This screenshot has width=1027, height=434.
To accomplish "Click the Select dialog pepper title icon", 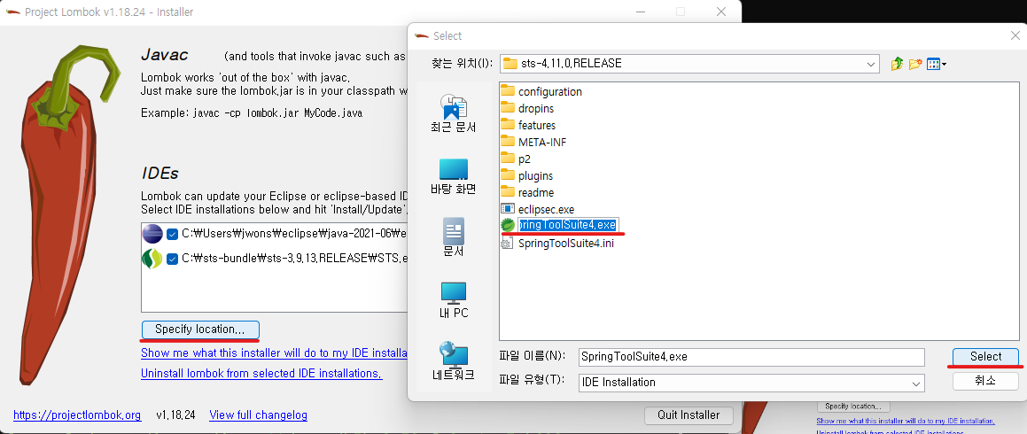I will pos(423,36).
